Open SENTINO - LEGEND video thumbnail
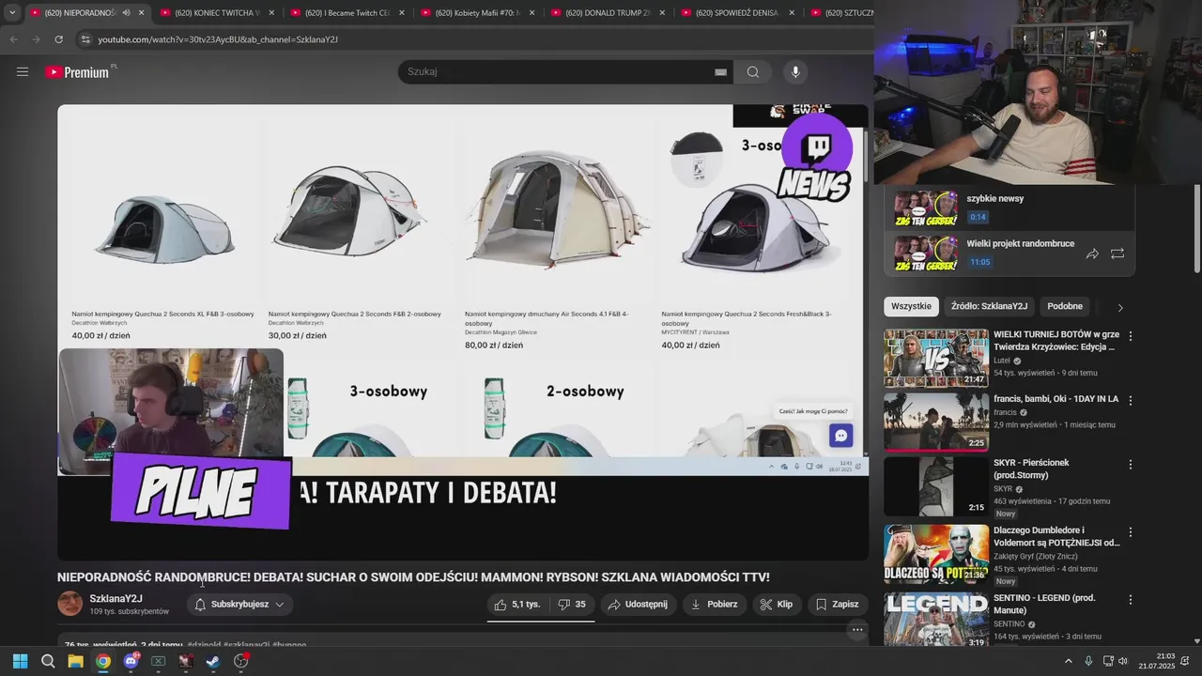The height and width of the screenshot is (676, 1202). click(x=936, y=619)
